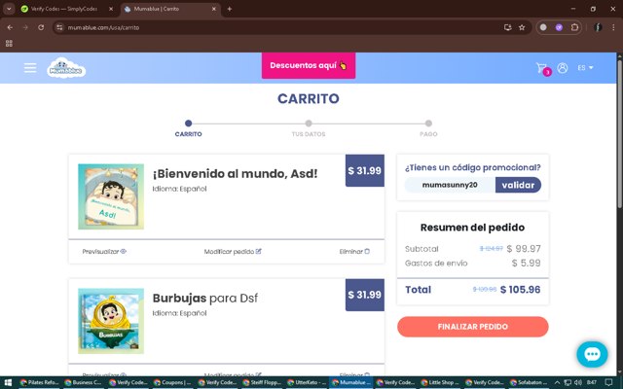Select the Tus Datos step marker
This screenshot has height=389, width=623.
click(309, 124)
